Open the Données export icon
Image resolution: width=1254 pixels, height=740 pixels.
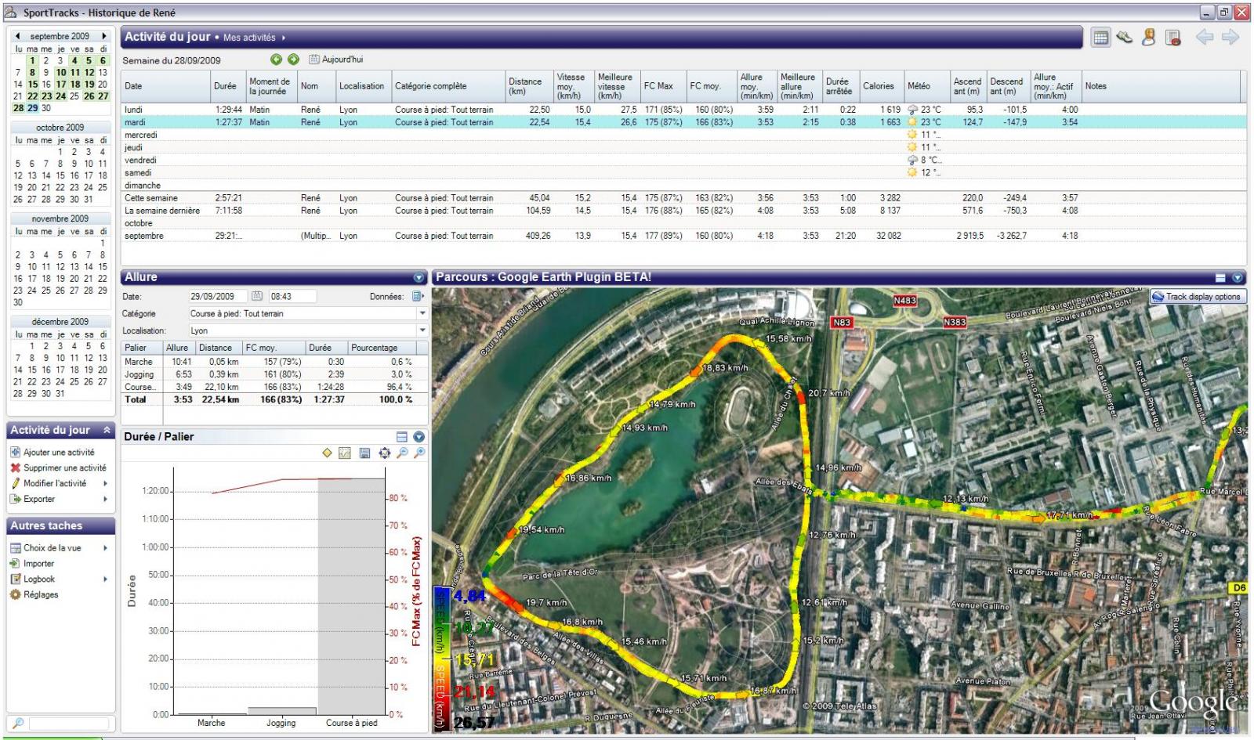point(418,297)
